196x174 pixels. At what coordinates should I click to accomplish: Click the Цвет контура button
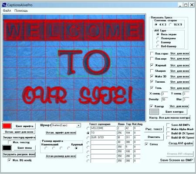tap(174, 112)
